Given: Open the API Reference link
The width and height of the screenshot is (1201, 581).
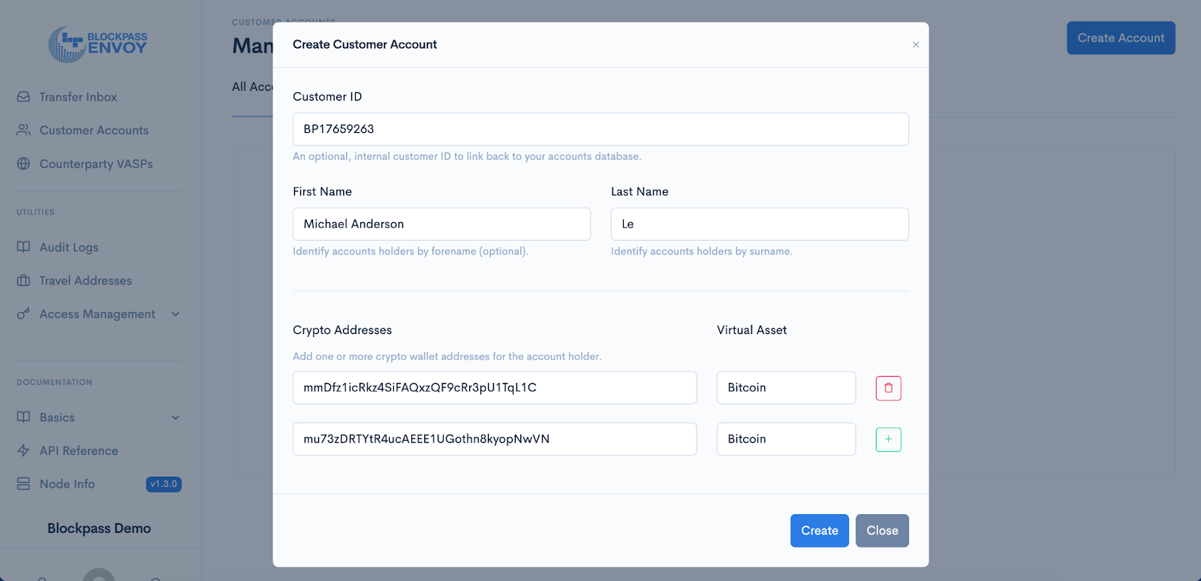Looking at the screenshot, I should (x=79, y=451).
